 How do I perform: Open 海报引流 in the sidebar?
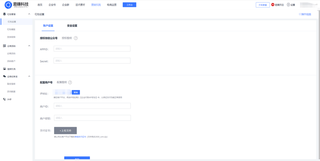[12, 69]
